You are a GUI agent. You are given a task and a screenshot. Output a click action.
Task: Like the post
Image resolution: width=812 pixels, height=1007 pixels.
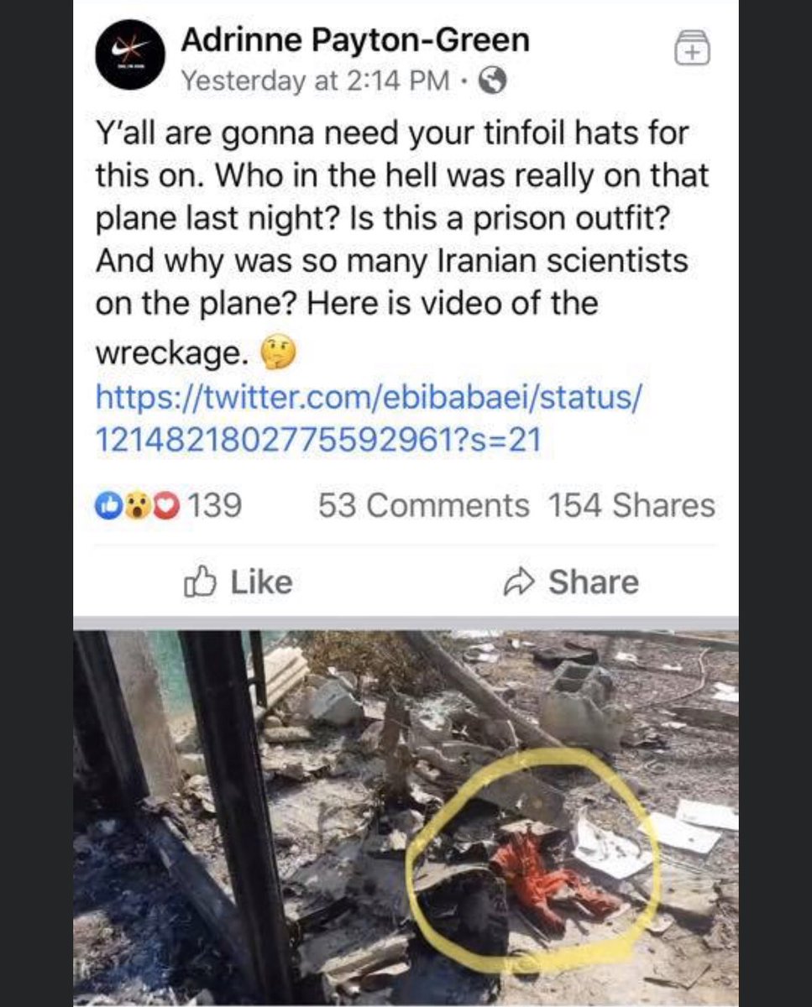click(x=238, y=582)
